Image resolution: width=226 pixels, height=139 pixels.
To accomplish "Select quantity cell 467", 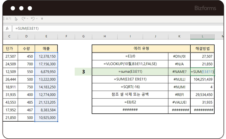I will pos(26,110).
